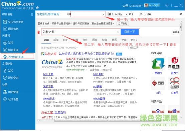
Task: Open the whois查询 sublink
Action: (99, 99)
